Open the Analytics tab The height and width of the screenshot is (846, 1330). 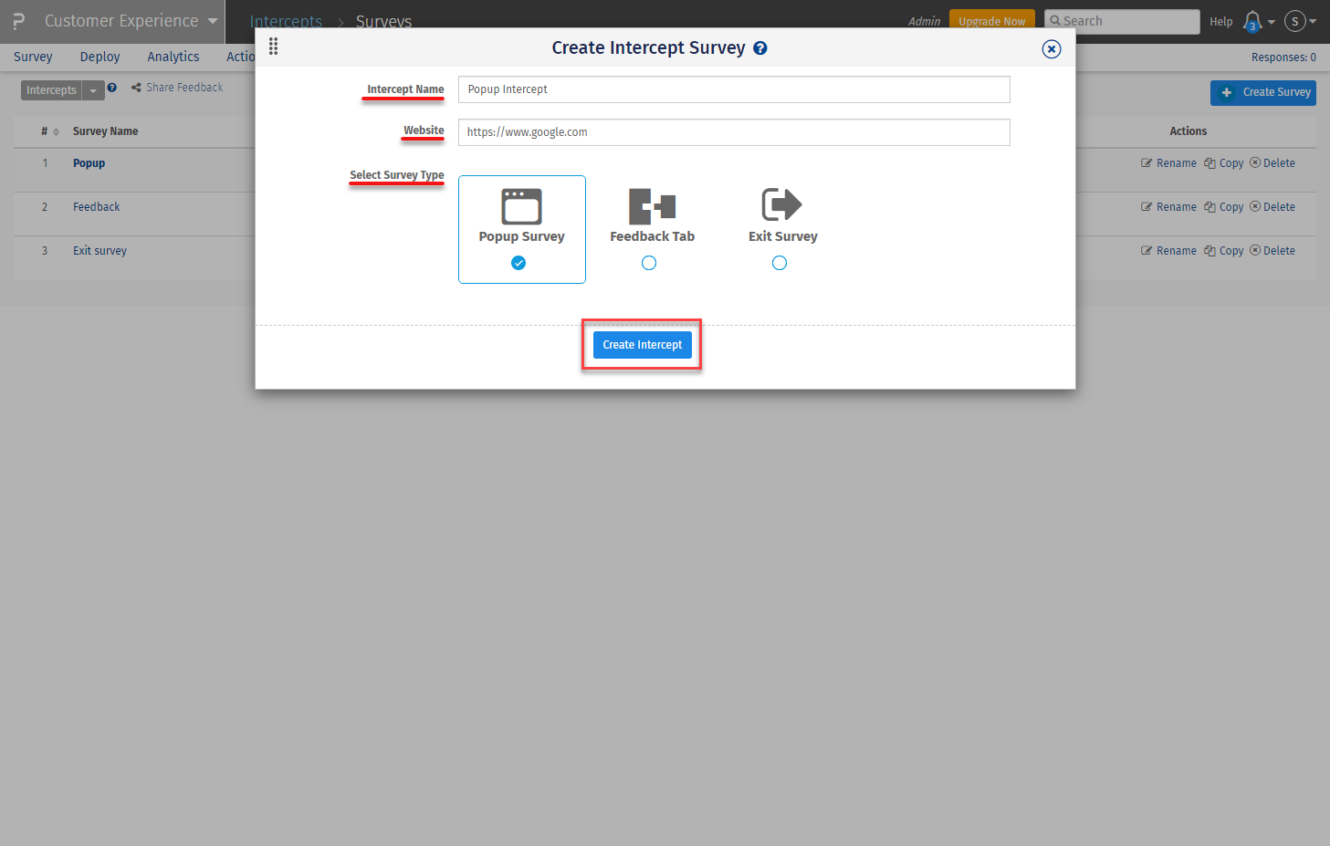click(x=173, y=56)
